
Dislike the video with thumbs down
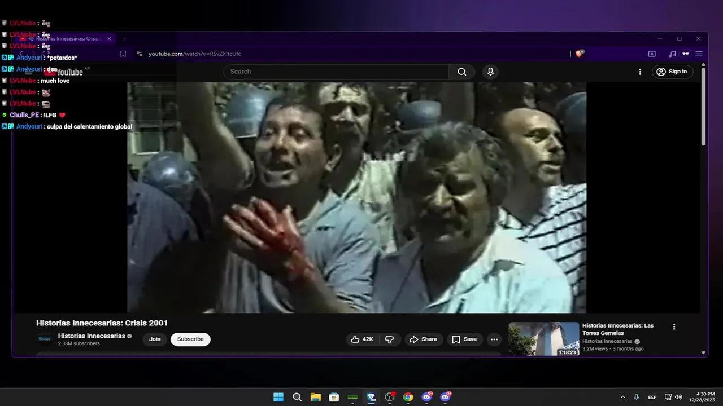(389, 339)
